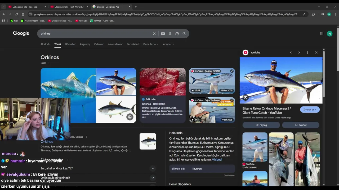Image resolution: width=339 pixels, height=190 pixels.
Task: Open the images gallery icon on tuna illustration
Action: coord(130,117)
